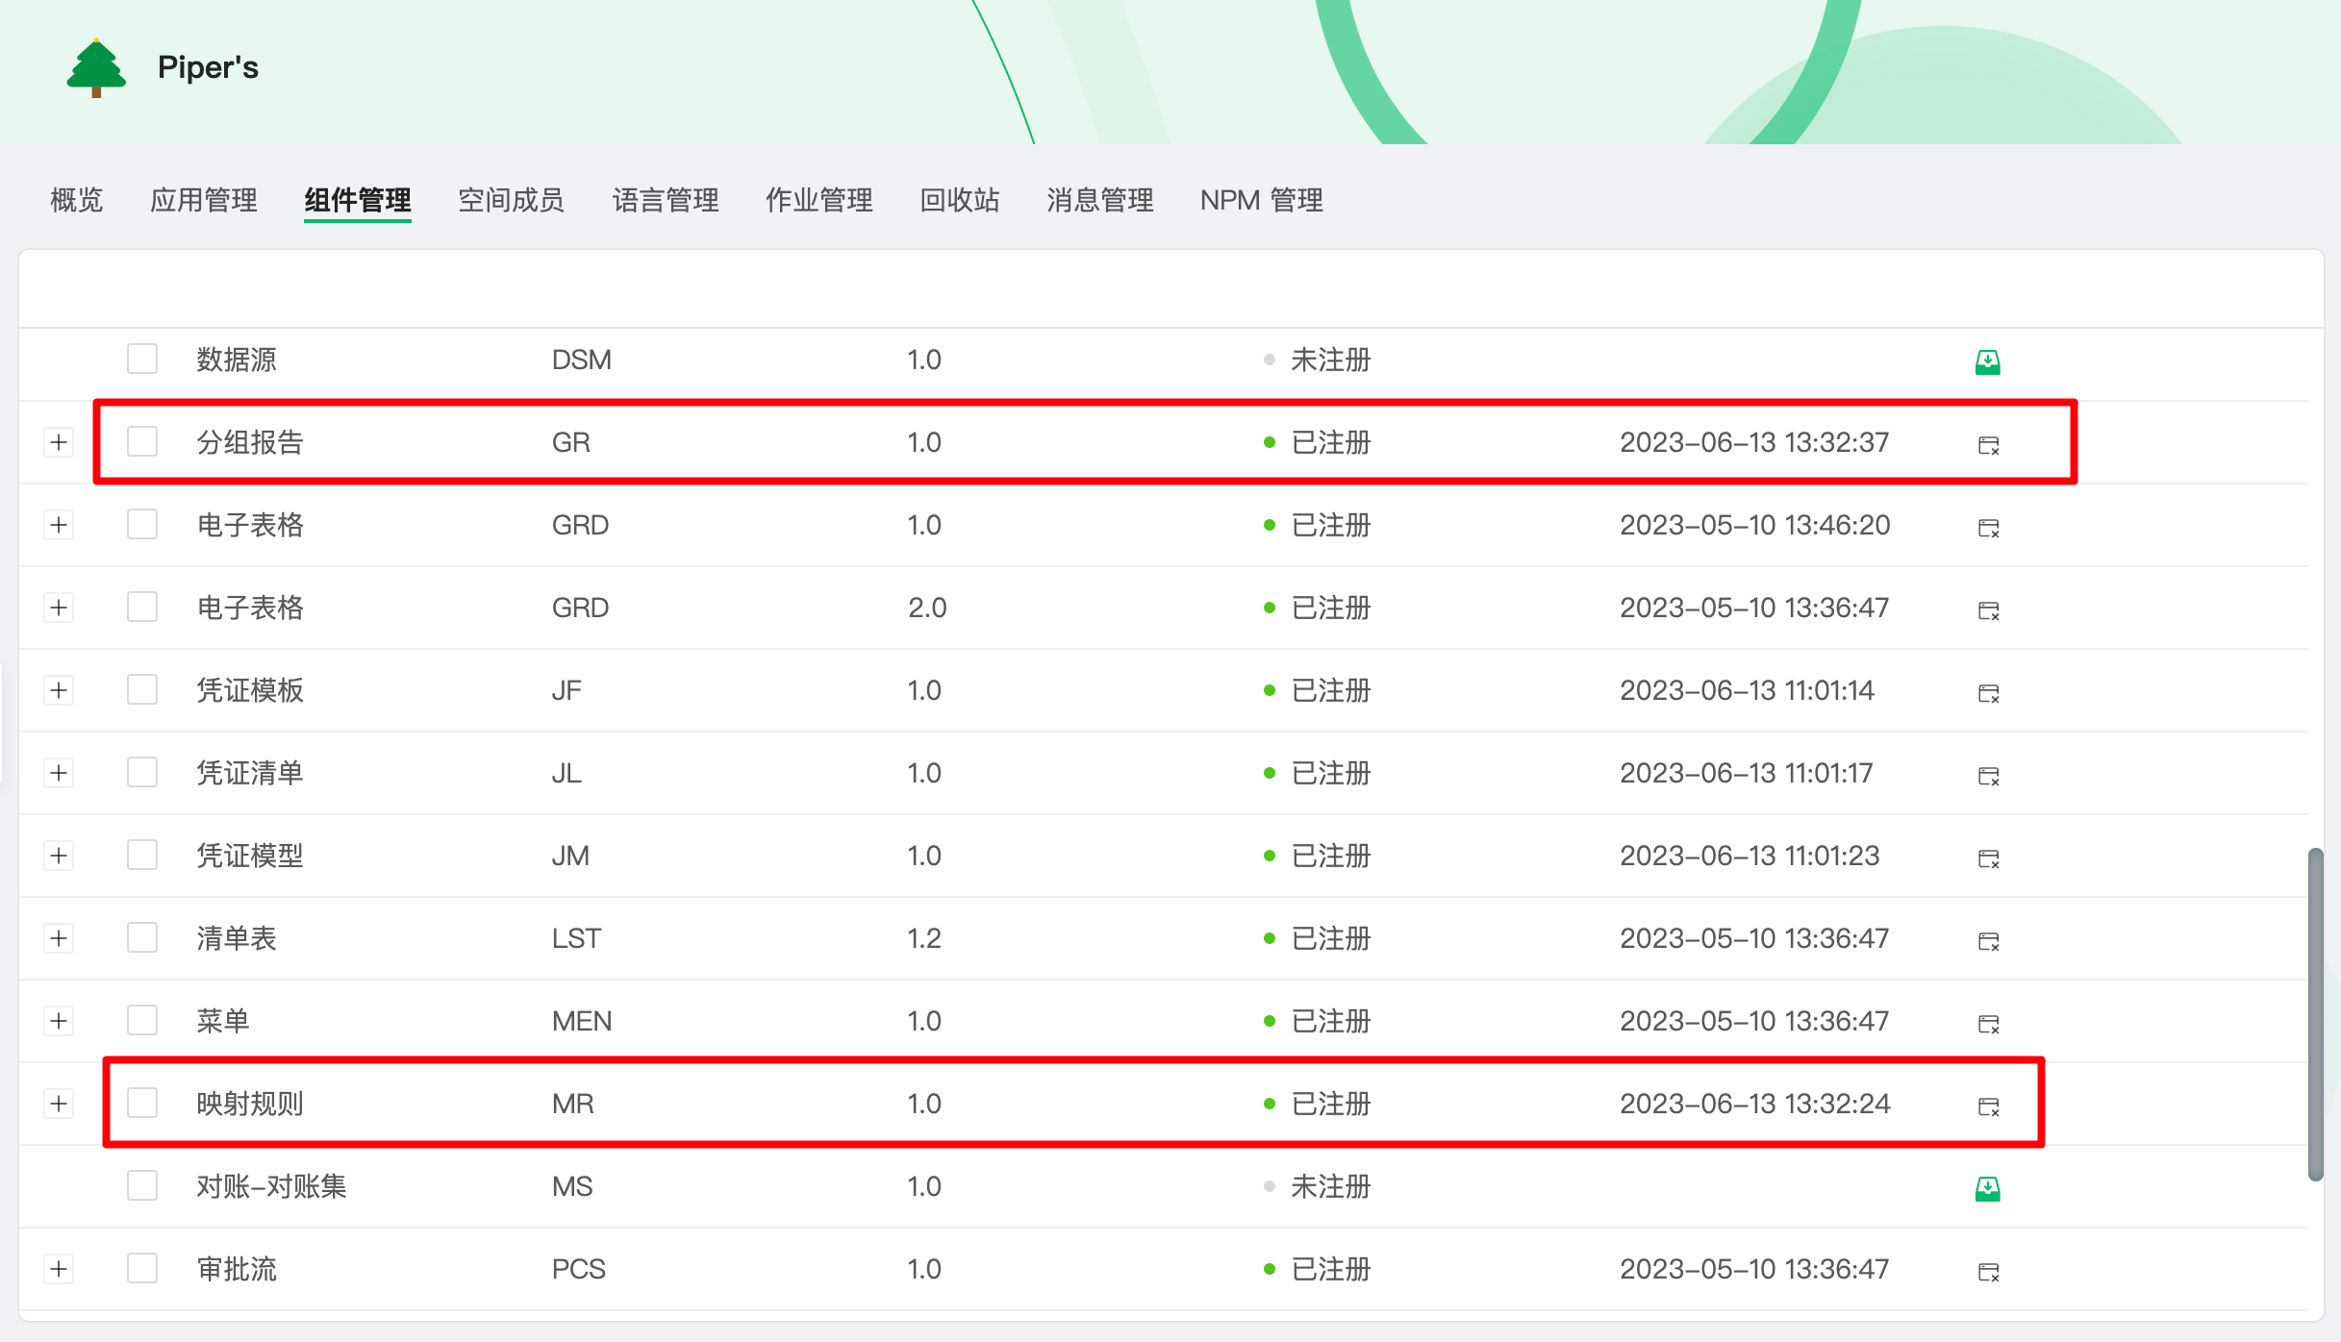Open the 空间成员 tab
The image size is (2341, 1342).
pos(511,200)
